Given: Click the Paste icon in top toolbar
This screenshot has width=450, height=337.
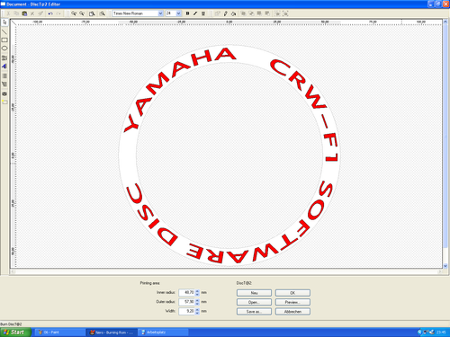Looking at the screenshot, I should [x=24, y=13].
